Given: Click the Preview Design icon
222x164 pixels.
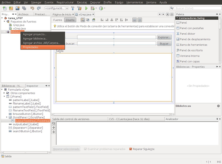Looking at the screenshot, I should point(94,20).
